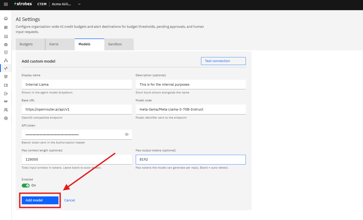Click 'Bearer token sent in the Authorization header'
Viewport: 363px width, 220px height.
point(53,143)
